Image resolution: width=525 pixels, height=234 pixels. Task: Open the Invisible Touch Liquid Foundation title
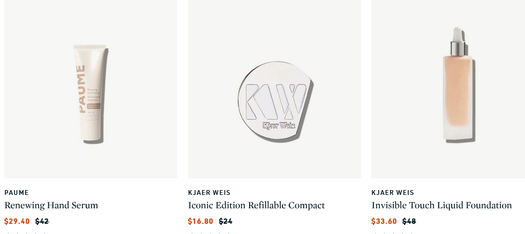(441, 205)
